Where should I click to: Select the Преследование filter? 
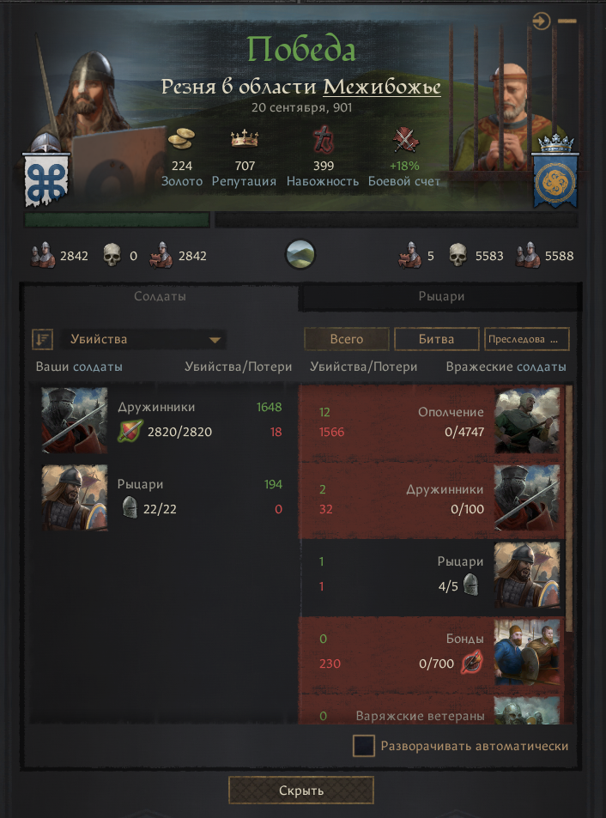tap(527, 339)
